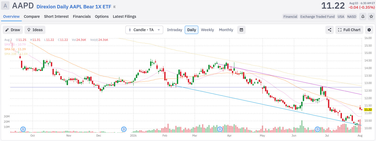
Task: Add AAPD to favorites with the star icon
Action: [371, 16]
